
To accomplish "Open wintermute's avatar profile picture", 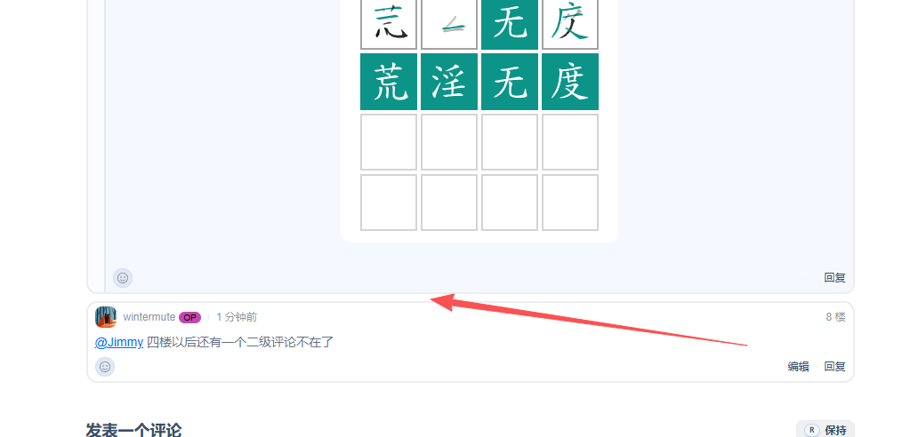I will [x=106, y=317].
